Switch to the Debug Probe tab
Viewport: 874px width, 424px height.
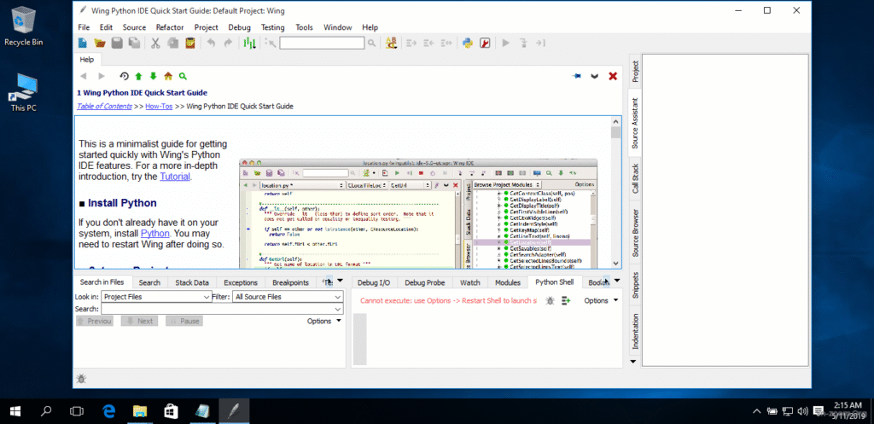pos(425,282)
